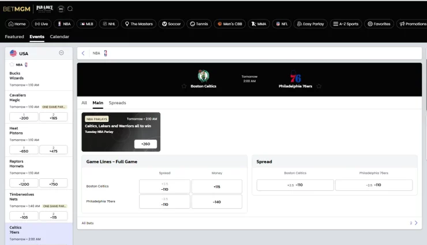Click the Paradise casino logo in header
Screen dimensions: 427x245
(44, 9)
